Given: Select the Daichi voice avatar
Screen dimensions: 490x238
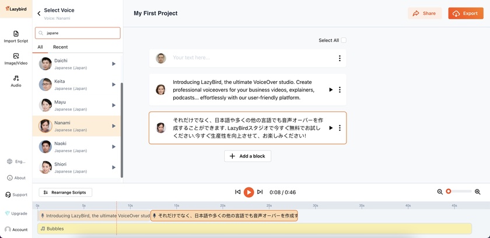Looking at the screenshot, I should tap(45, 64).
